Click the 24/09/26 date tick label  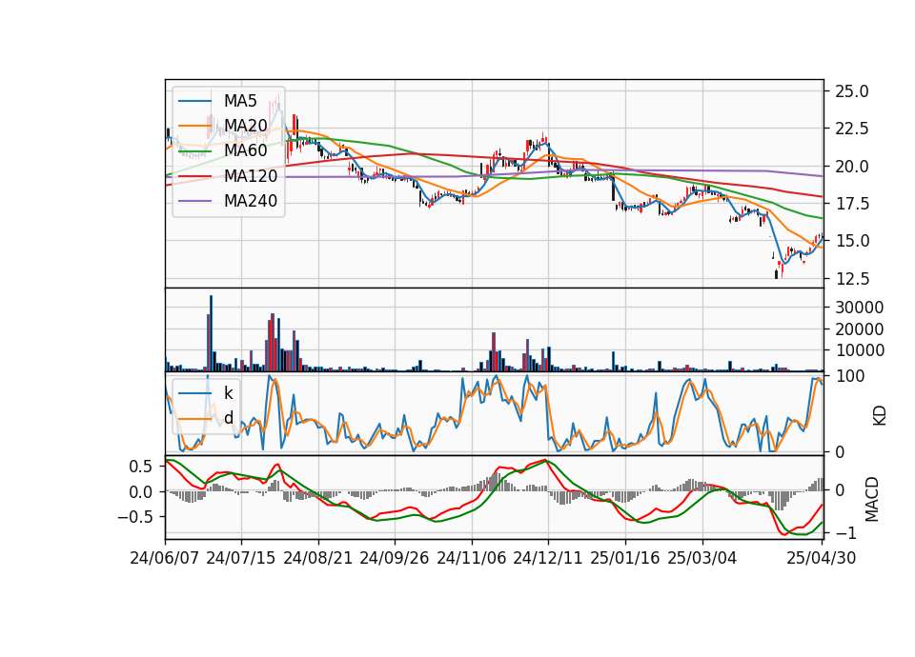tap(394, 558)
